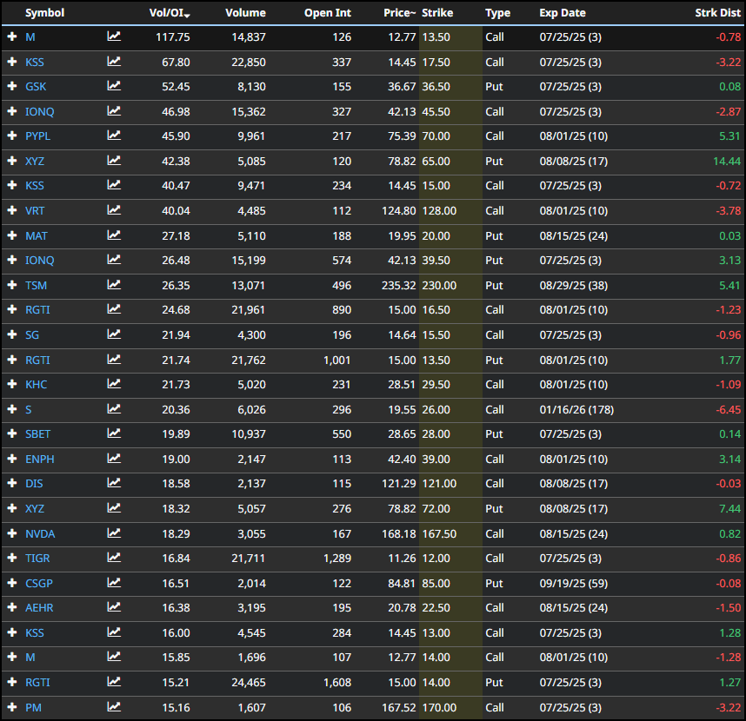Chart icon for M 14.00 strike row

pos(114,657)
